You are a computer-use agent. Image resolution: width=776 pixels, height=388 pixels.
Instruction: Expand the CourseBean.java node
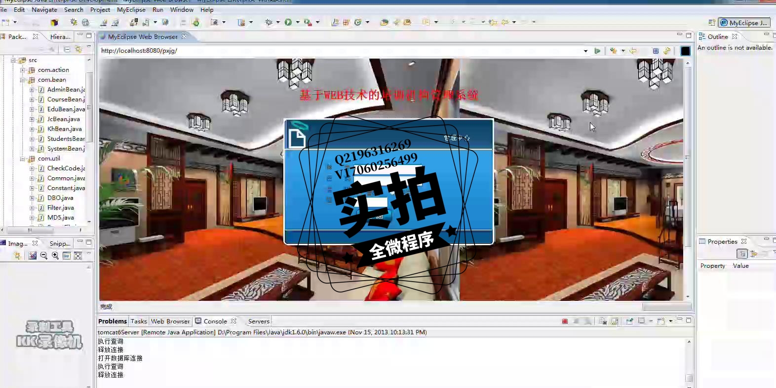point(32,99)
